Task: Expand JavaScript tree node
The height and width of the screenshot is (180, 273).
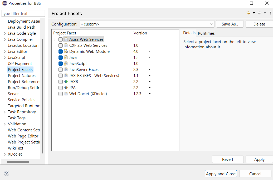Action: 5,58
